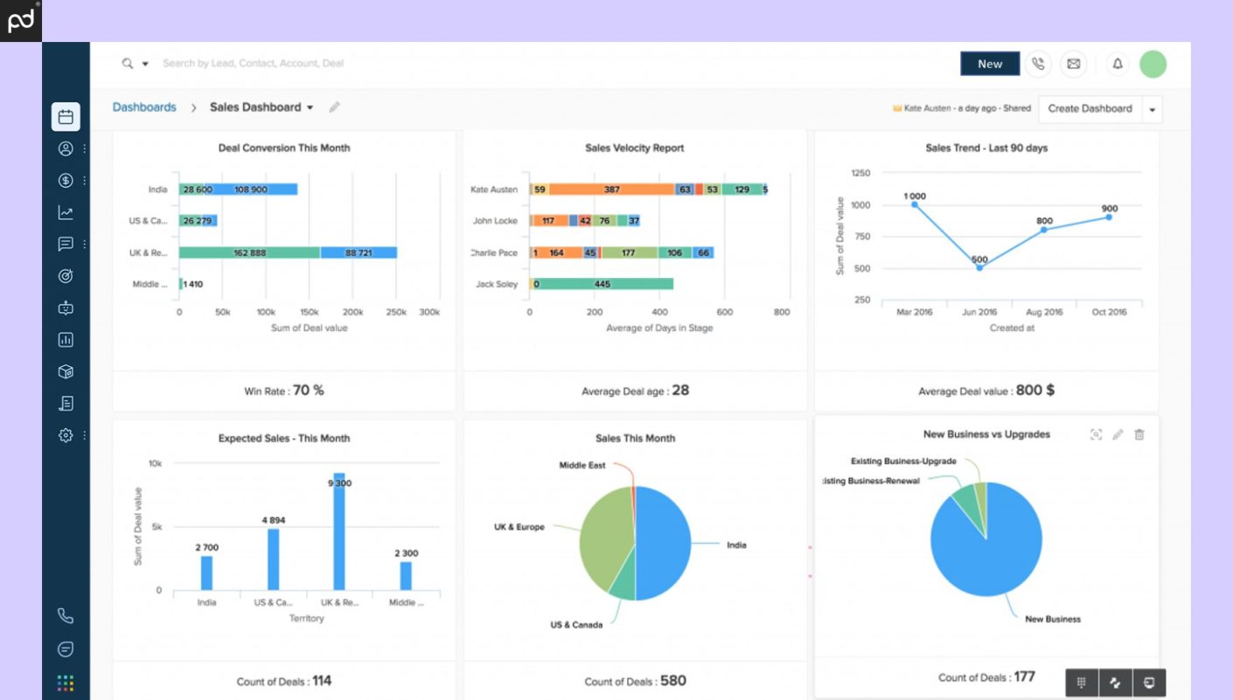Open the Deals section in the sidebar
1233x700 pixels.
[x=66, y=180]
